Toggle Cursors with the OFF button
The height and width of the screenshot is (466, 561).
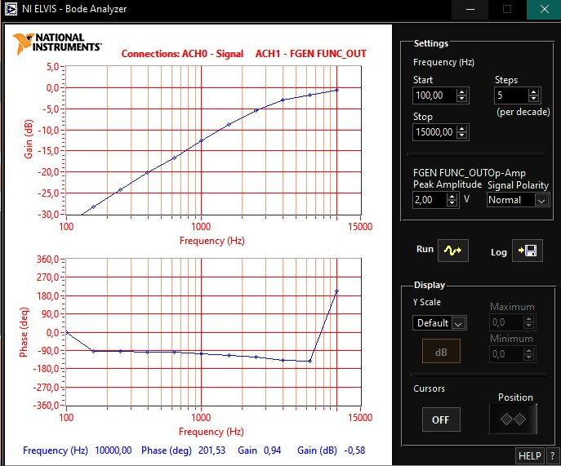coord(441,419)
